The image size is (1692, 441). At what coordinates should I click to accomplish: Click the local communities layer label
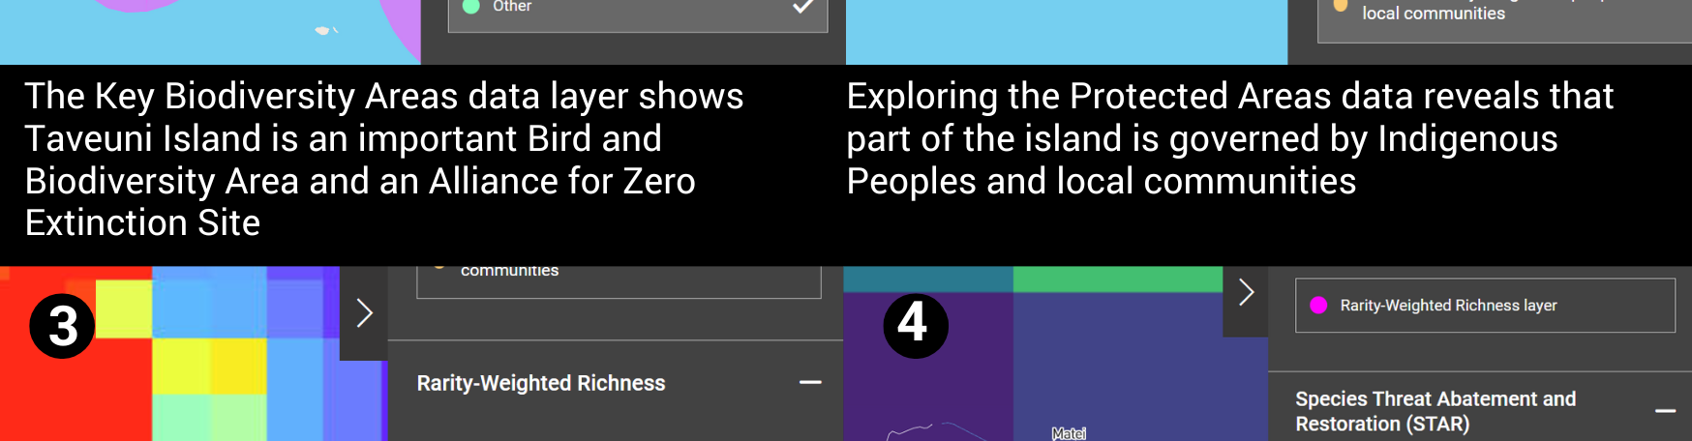tap(1433, 14)
